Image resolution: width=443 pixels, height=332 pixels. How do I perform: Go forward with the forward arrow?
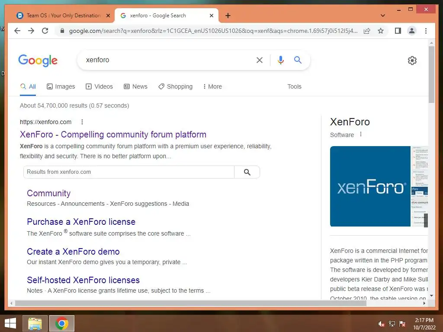pyautogui.click(x=31, y=31)
